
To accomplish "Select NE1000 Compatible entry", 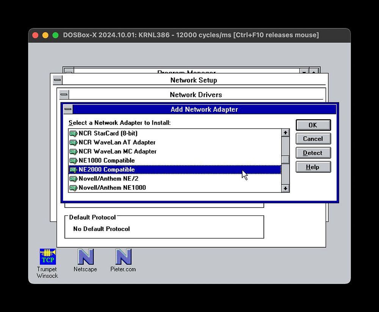I will tap(175, 161).
